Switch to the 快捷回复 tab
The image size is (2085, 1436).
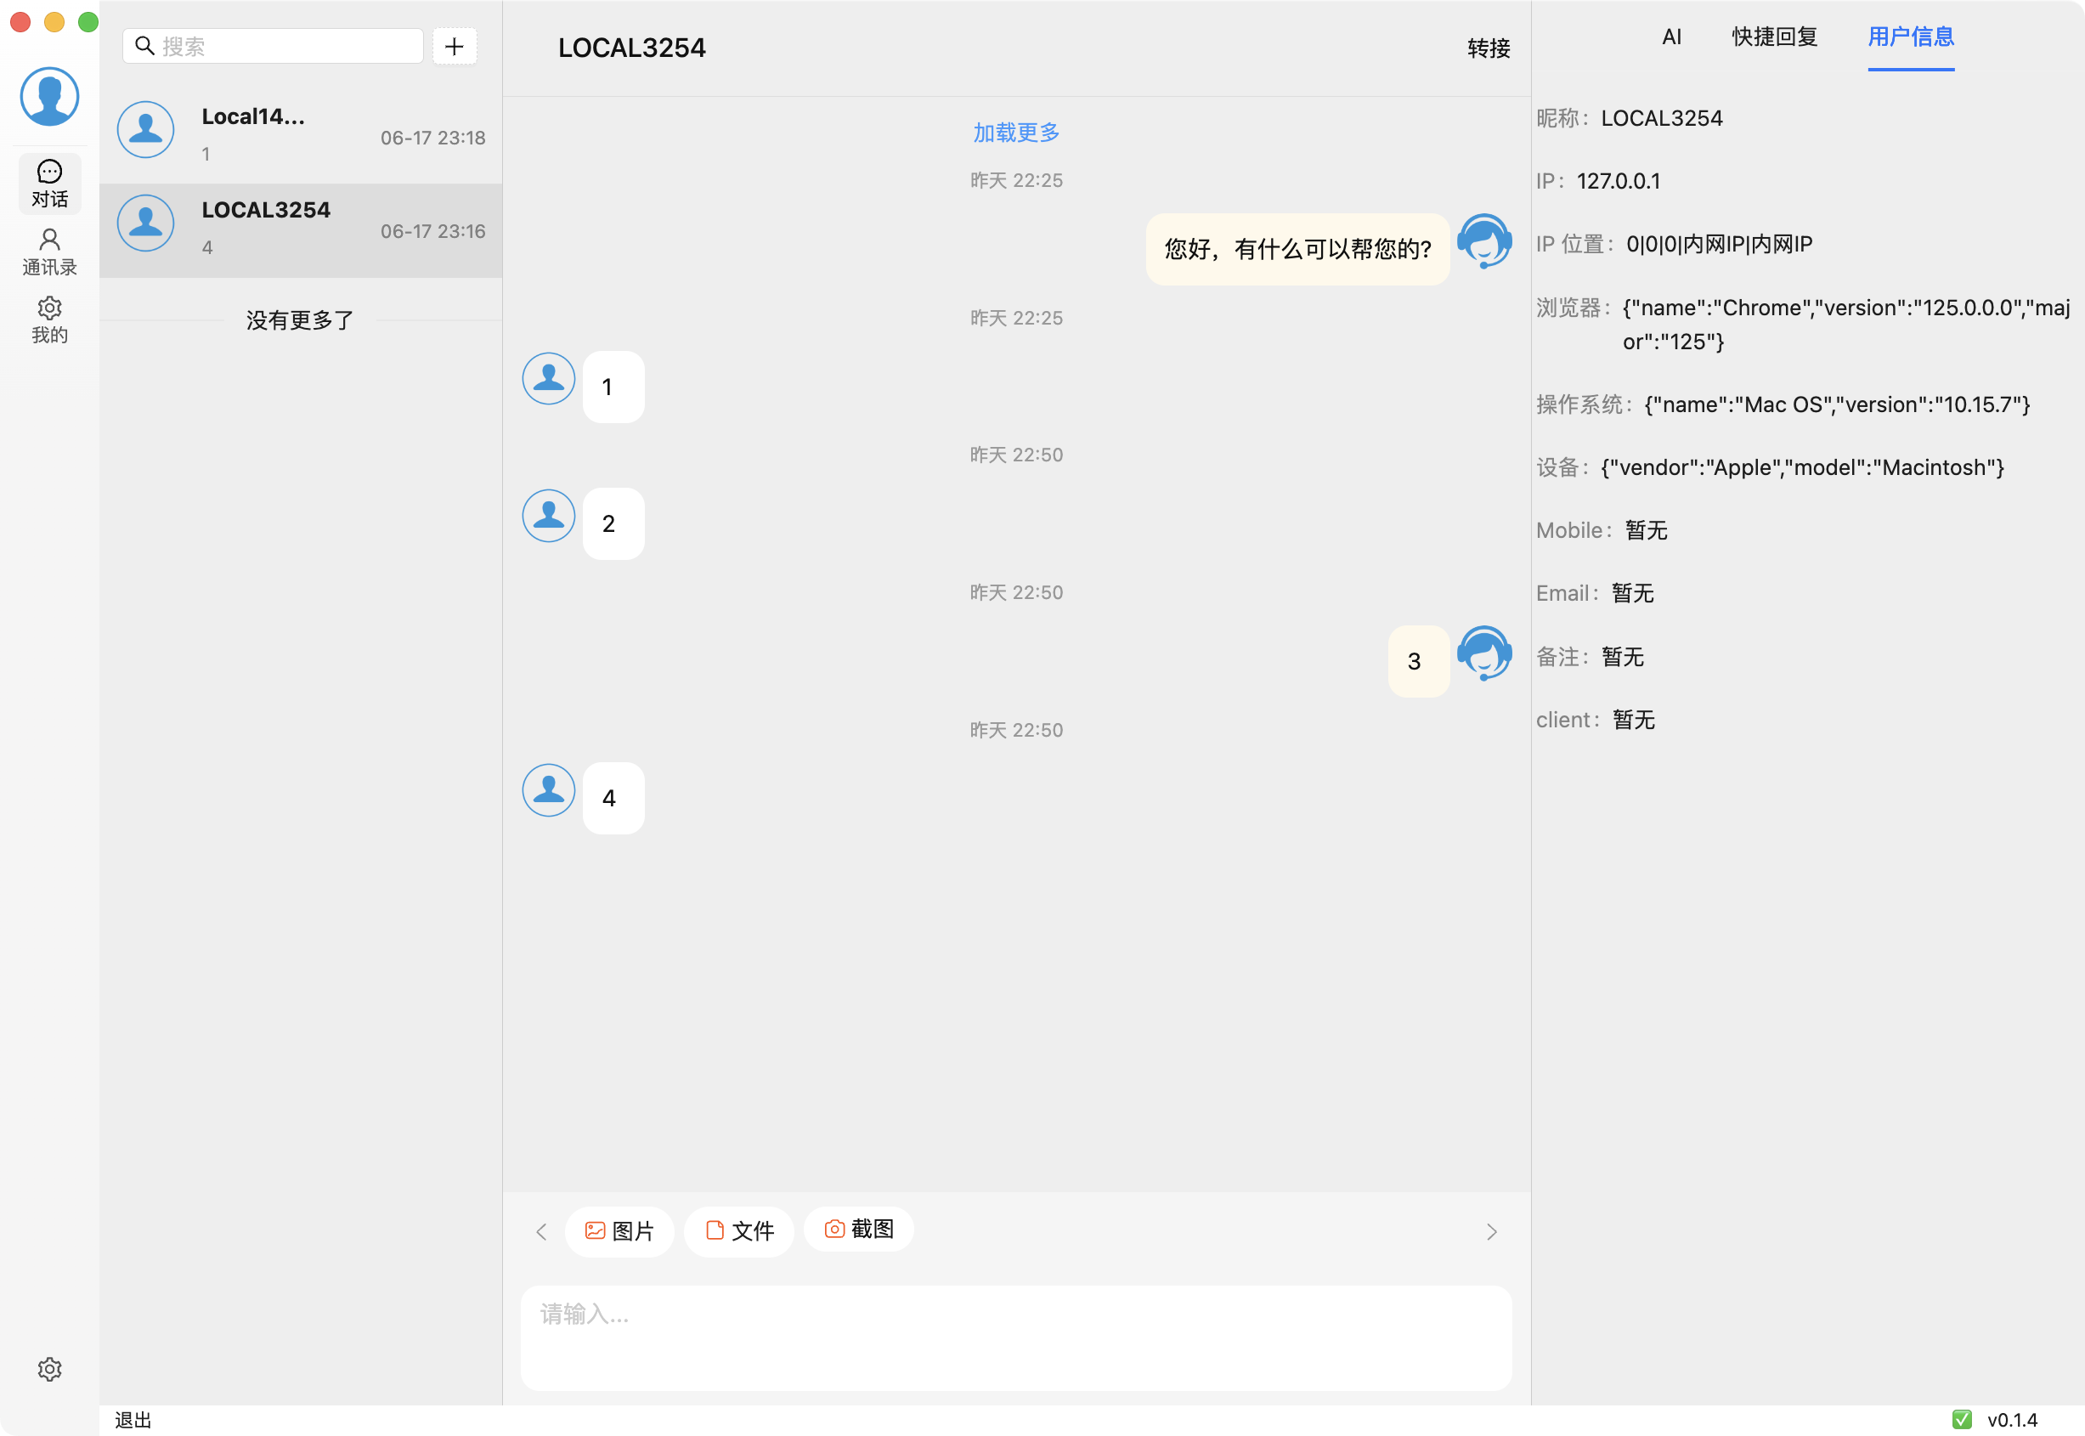click(1775, 37)
